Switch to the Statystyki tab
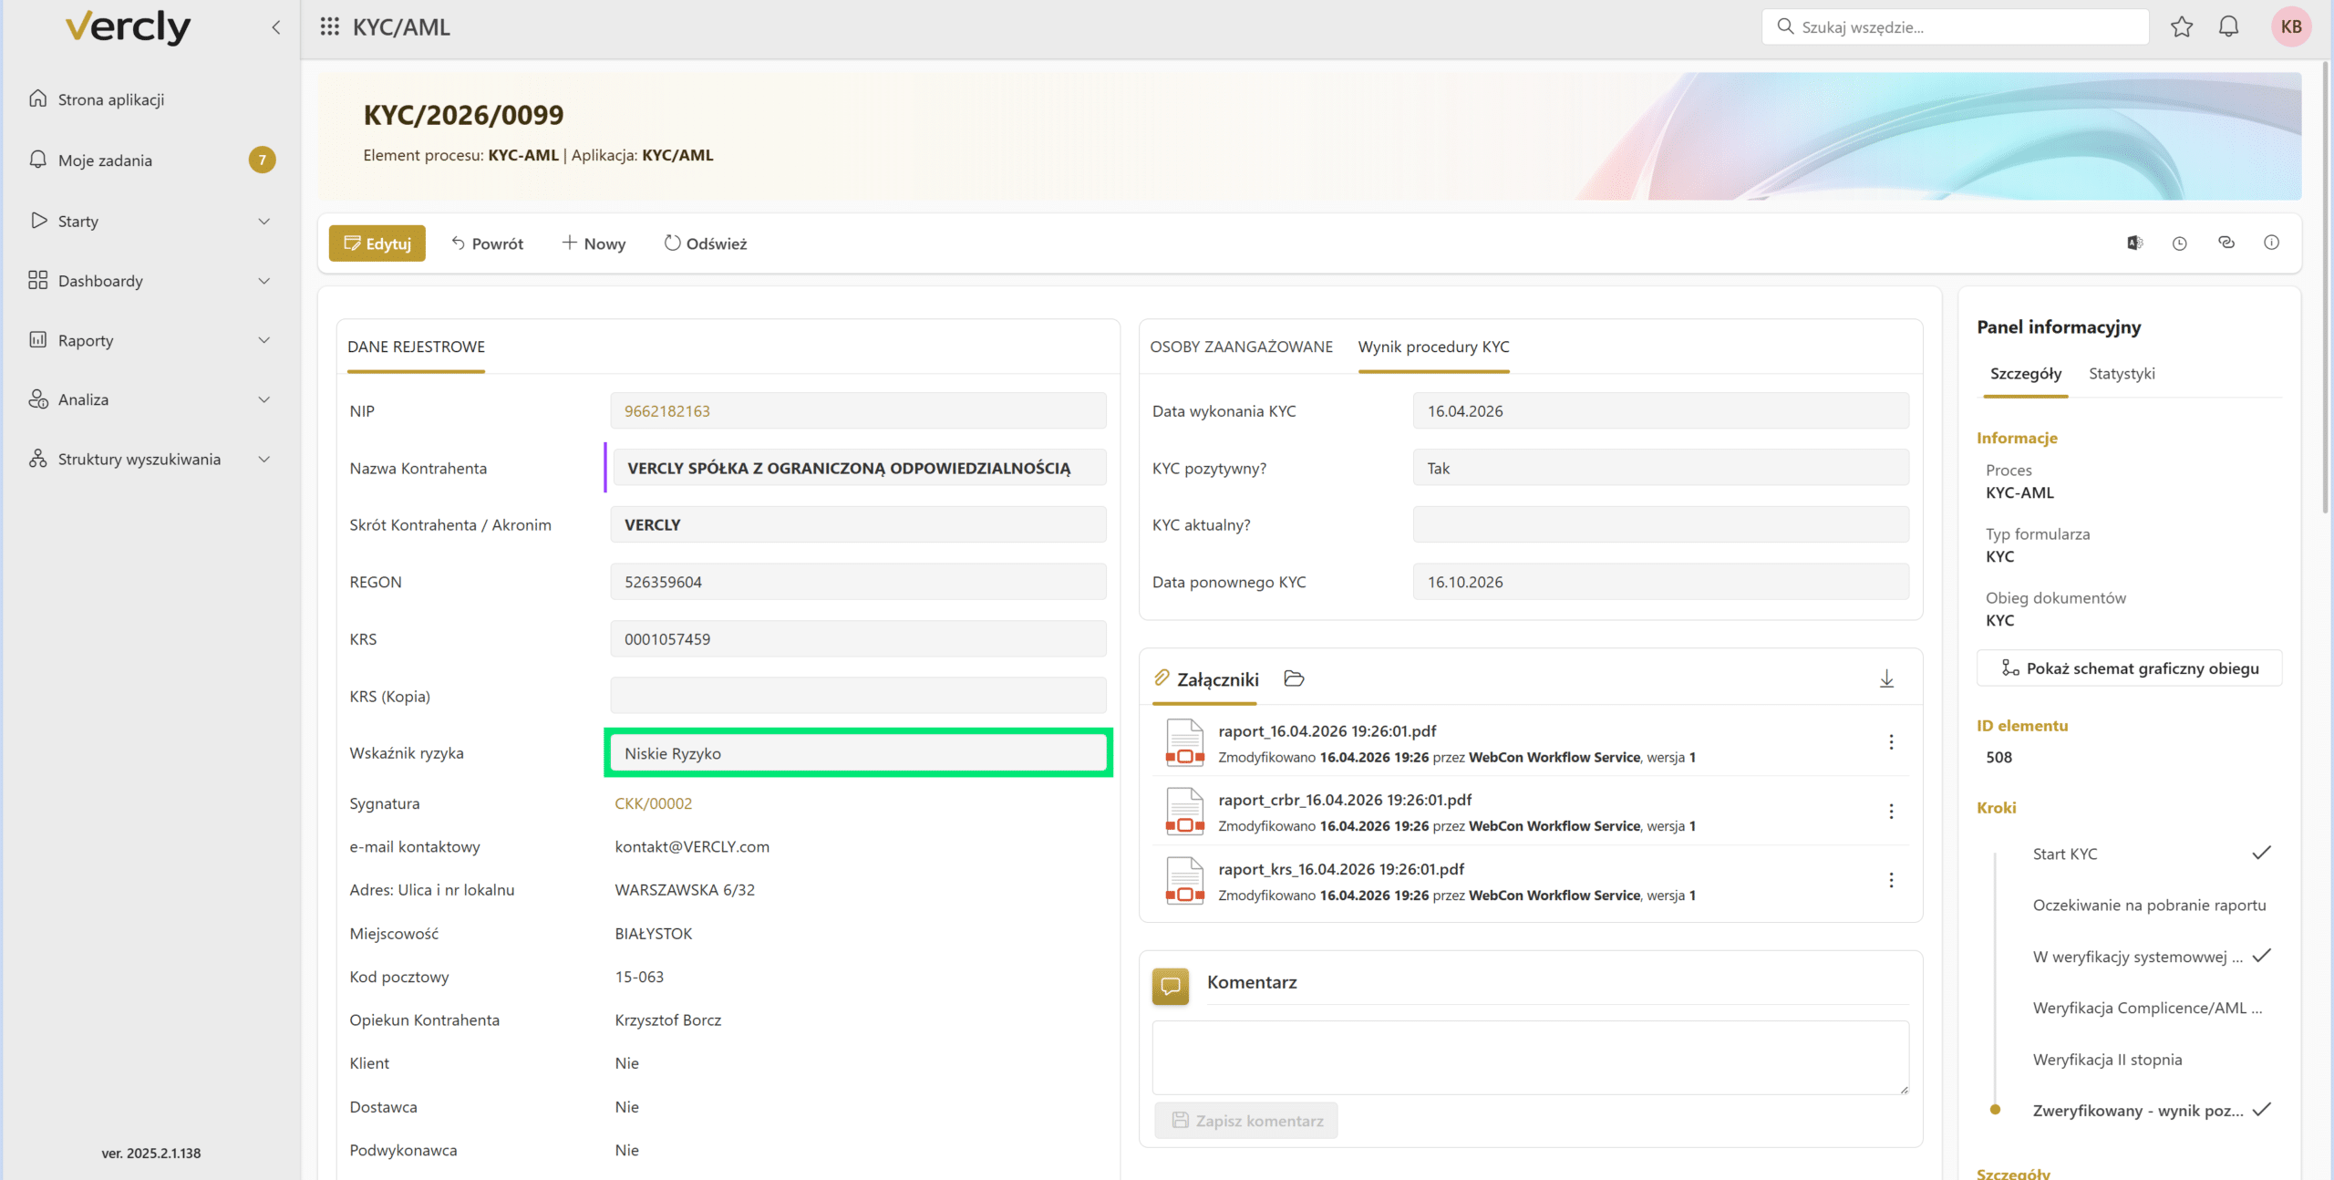Image resolution: width=2334 pixels, height=1180 pixels. (x=2122, y=374)
